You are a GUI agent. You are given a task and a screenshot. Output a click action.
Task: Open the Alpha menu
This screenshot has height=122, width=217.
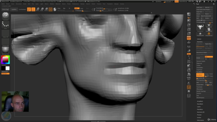(3, 4)
